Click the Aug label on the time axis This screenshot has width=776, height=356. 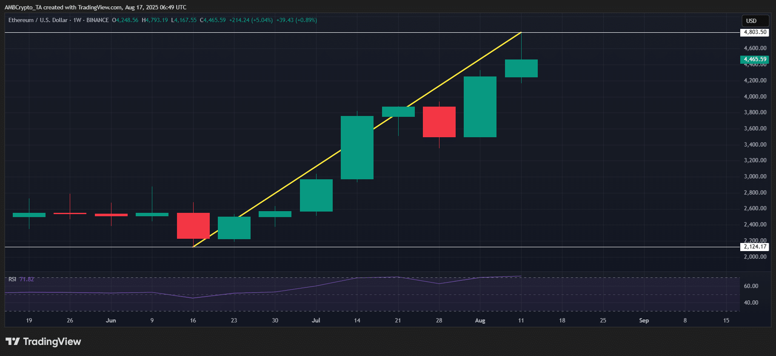click(x=480, y=320)
